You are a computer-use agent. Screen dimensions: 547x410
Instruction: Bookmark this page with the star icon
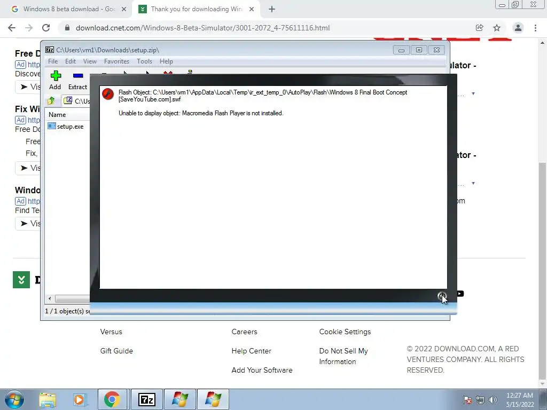point(497,28)
